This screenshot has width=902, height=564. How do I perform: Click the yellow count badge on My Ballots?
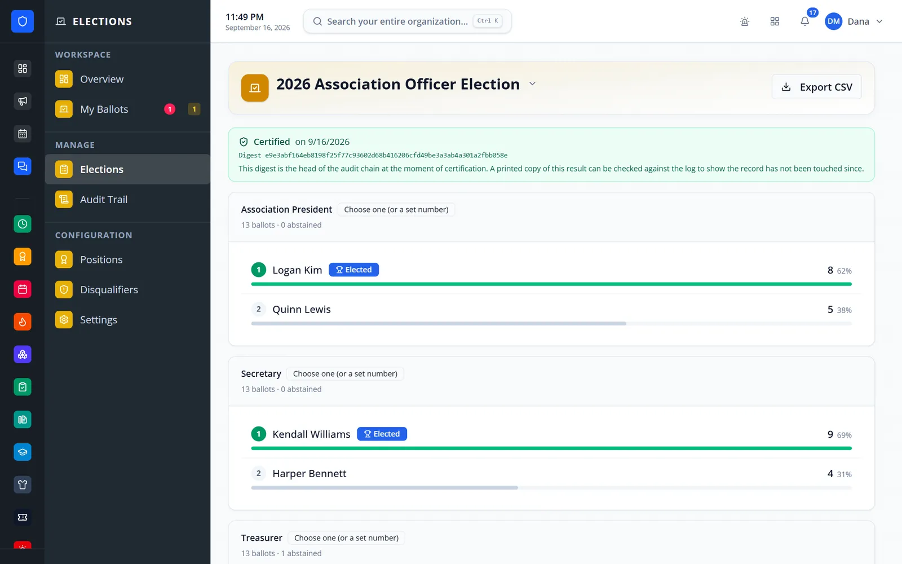(194, 109)
